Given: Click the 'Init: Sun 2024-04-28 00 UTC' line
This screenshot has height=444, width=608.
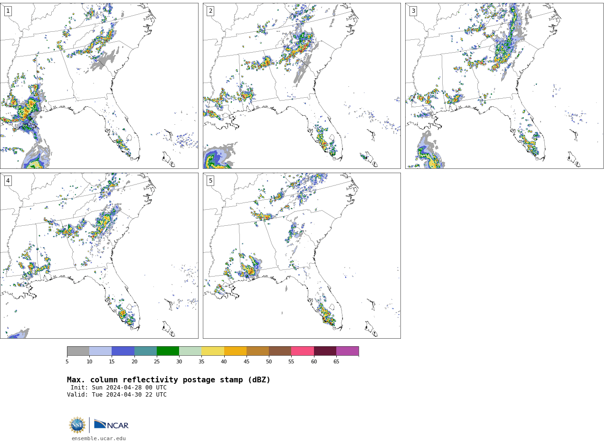Looking at the screenshot, I should pyautogui.click(x=119, y=388).
